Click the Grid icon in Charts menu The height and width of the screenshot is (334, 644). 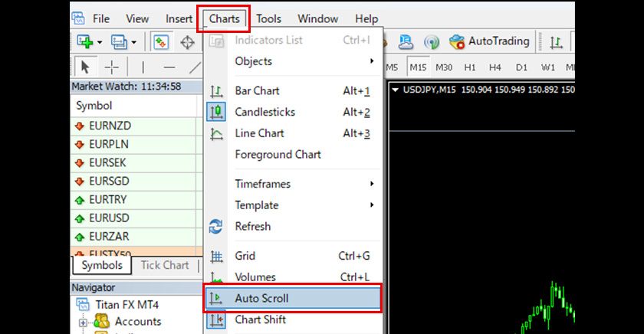pos(216,256)
